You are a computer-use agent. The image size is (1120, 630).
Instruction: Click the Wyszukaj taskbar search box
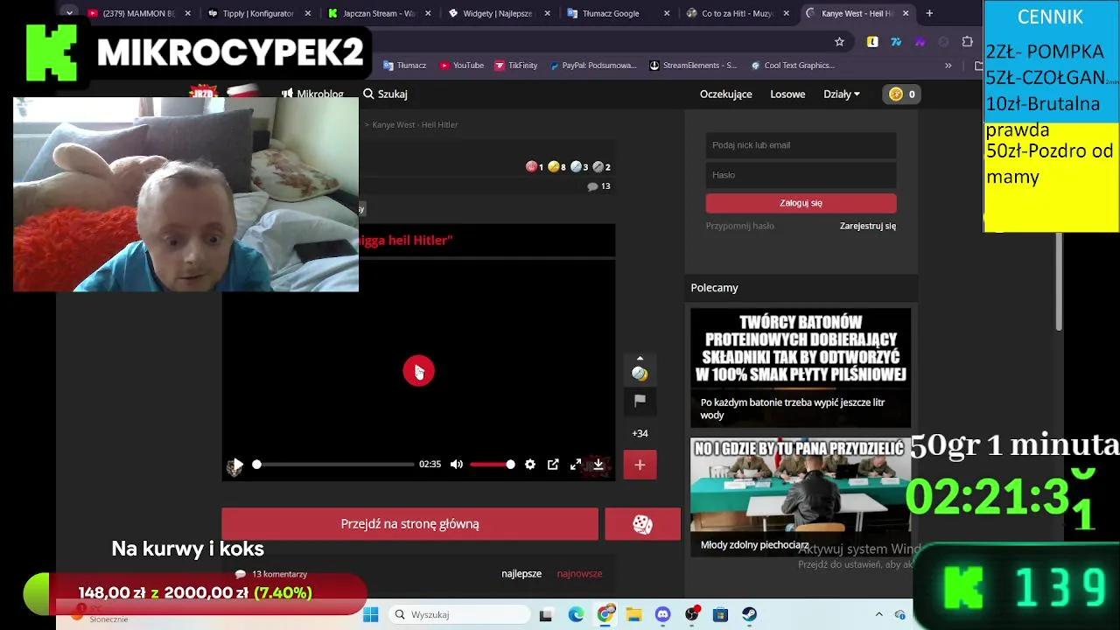click(458, 614)
